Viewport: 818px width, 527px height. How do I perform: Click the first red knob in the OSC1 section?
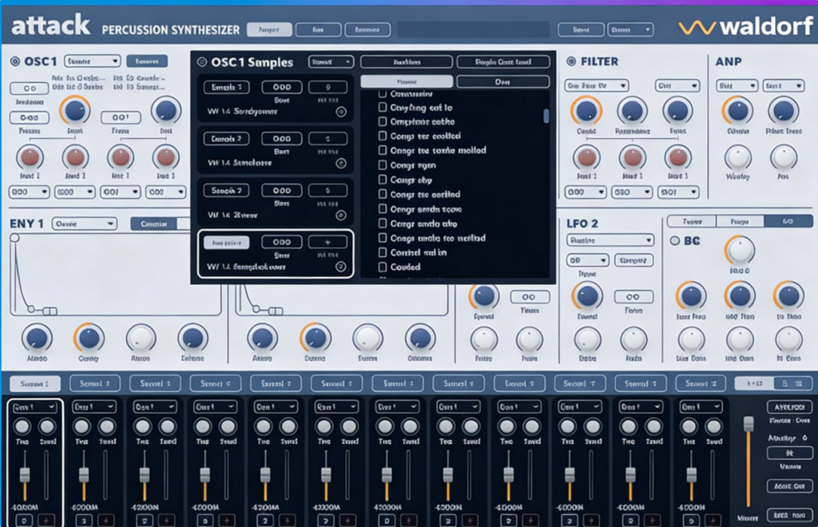point(30,157)
